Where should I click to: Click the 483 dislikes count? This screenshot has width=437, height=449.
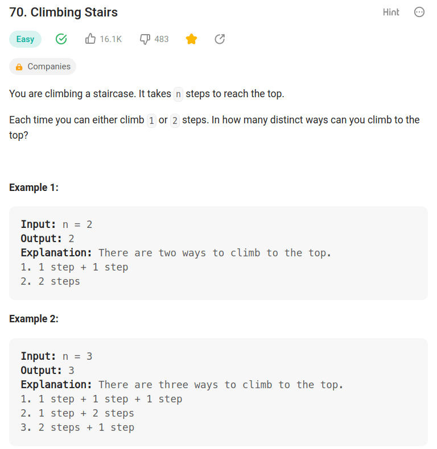pos(162,39)
